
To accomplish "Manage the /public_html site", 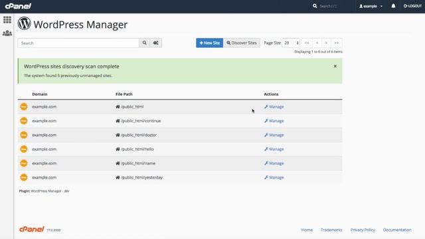I will tap(274, 107).
